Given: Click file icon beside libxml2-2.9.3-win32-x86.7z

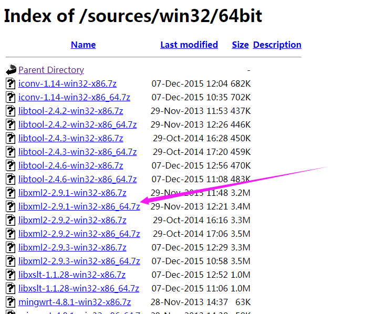Looking at the screenshot, I should pyautogui.click(x=11, y=248).
